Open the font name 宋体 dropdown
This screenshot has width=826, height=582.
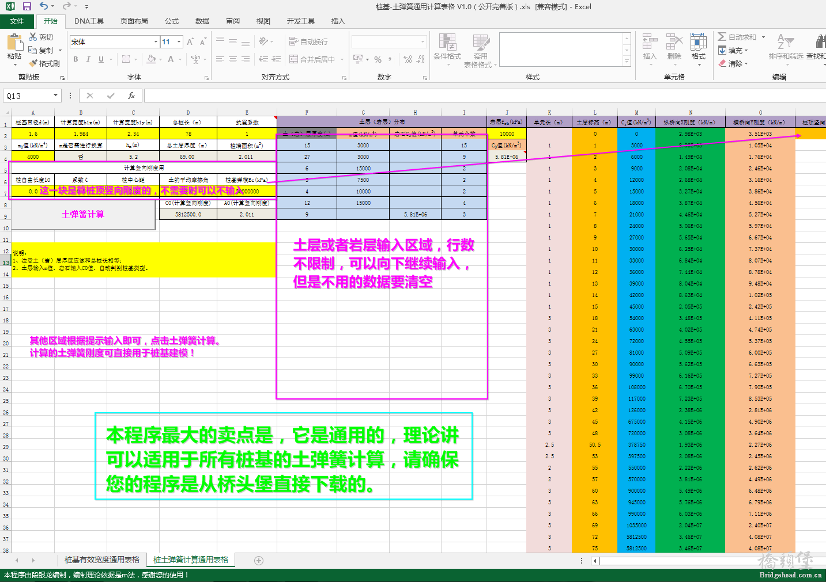coord(156,41)
